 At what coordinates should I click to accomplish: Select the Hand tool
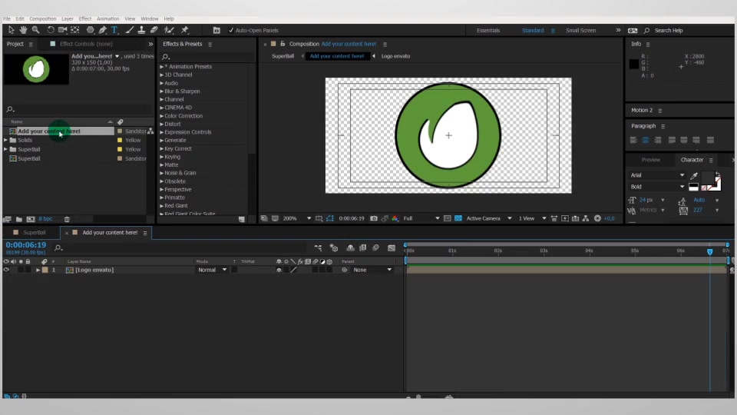click(x=24, y=30)
